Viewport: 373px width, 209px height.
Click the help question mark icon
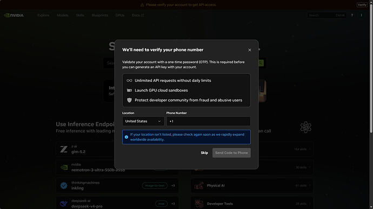(352, 15)
